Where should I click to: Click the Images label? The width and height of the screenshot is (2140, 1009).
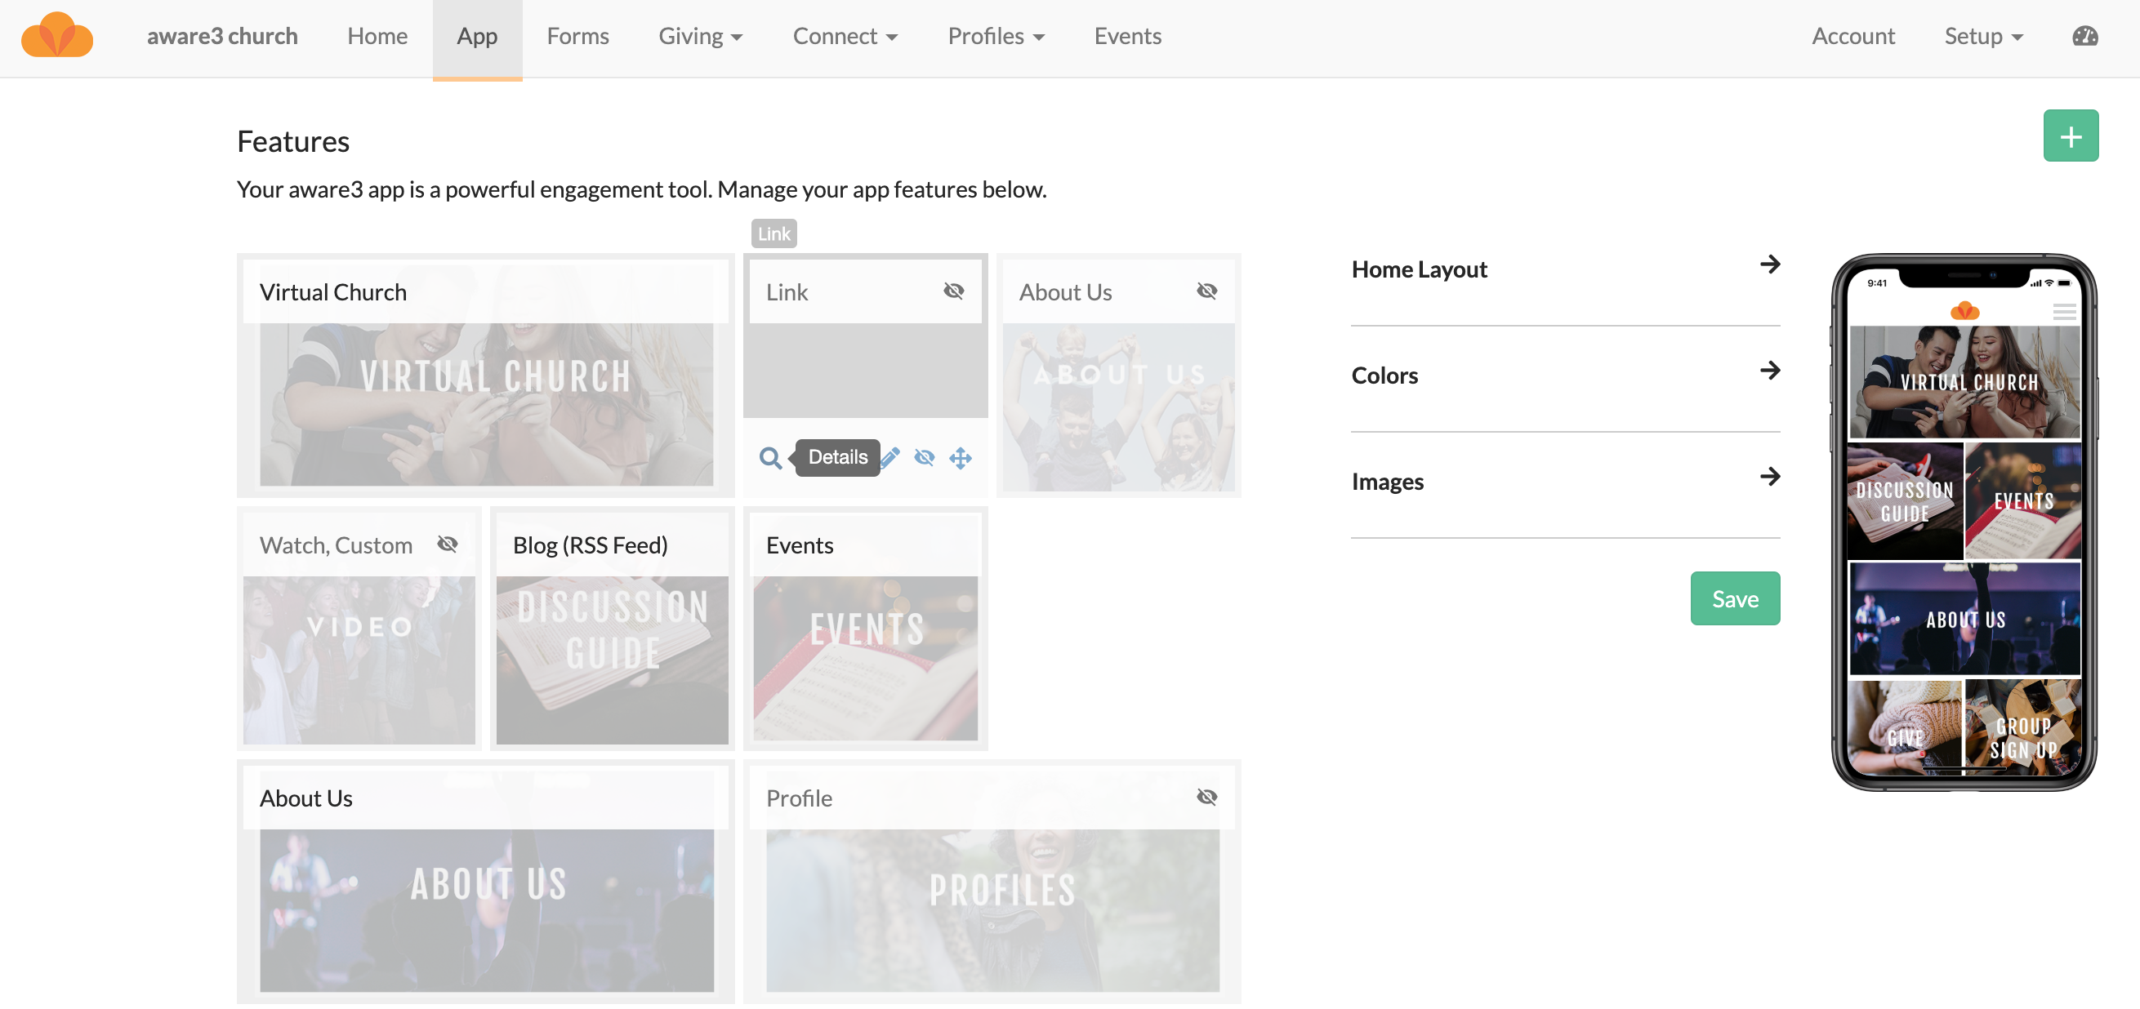coord(1387,482)
